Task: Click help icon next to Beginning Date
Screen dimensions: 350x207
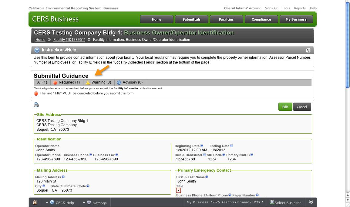Action: pos(202,146)
